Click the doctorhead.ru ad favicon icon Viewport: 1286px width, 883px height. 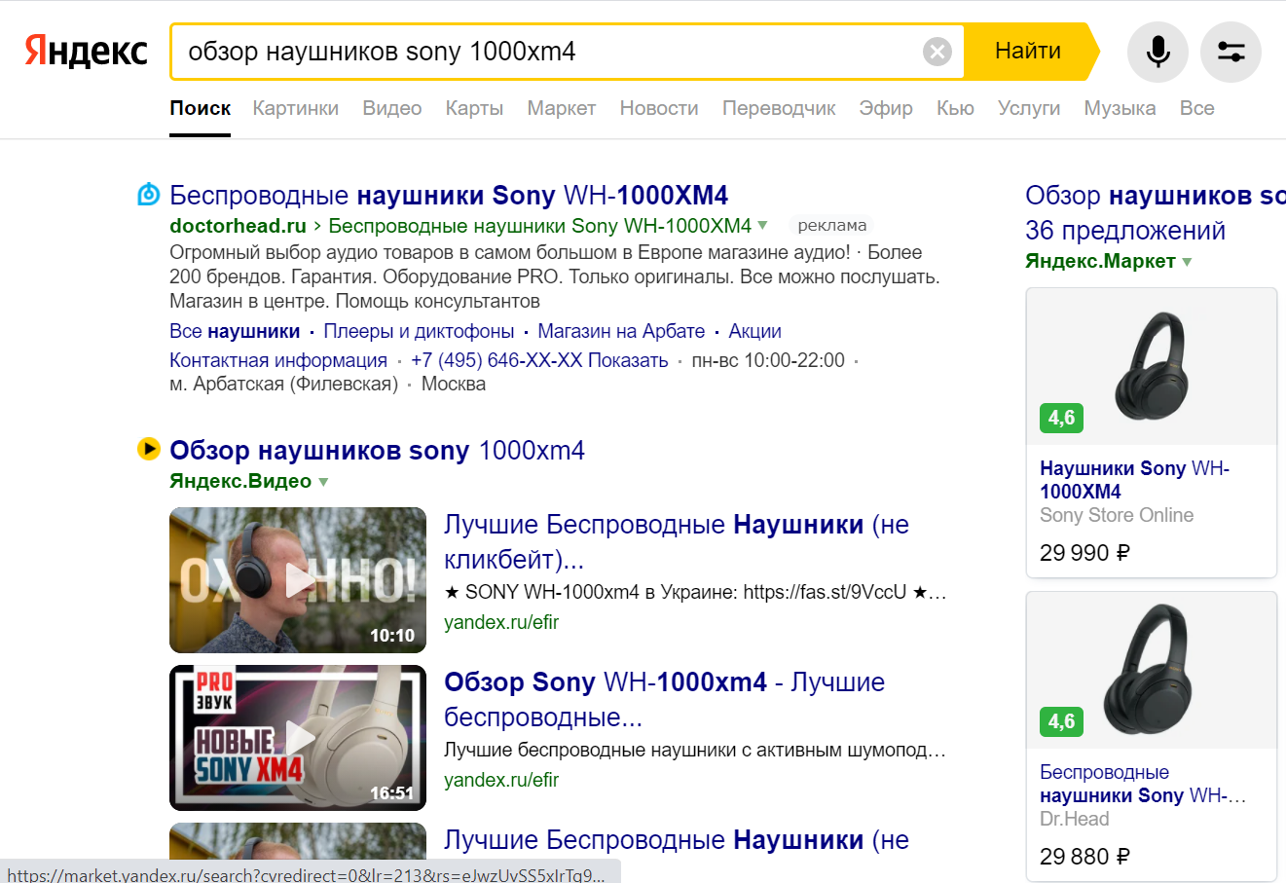(148, 195)
